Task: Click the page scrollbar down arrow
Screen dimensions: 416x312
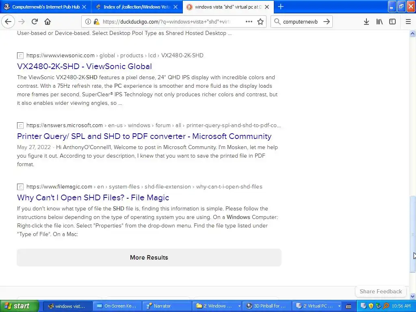Action: (412, 296)
